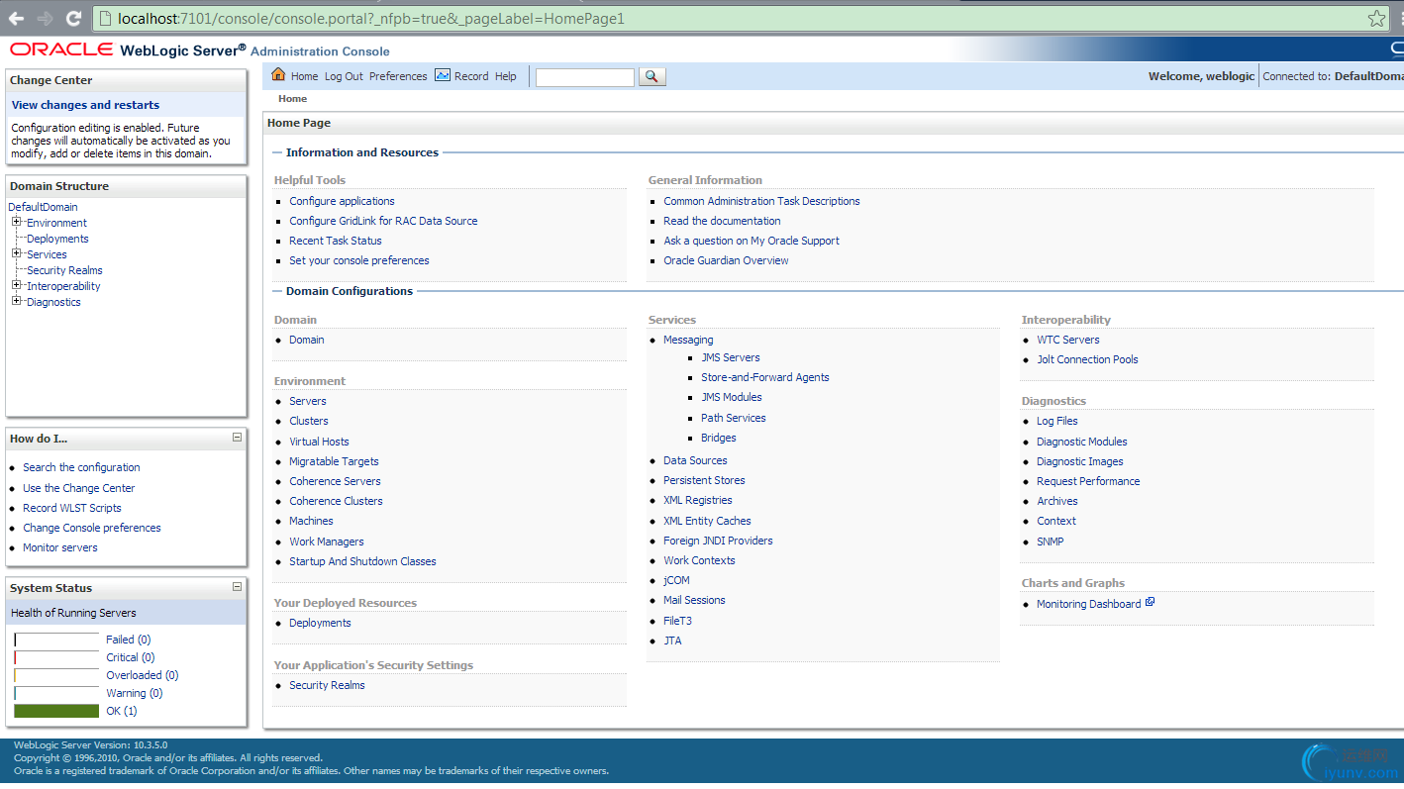This screenshot has height=789, width=1404.
Task: Expand the Interoperability tree node
Action: point(17,285)
